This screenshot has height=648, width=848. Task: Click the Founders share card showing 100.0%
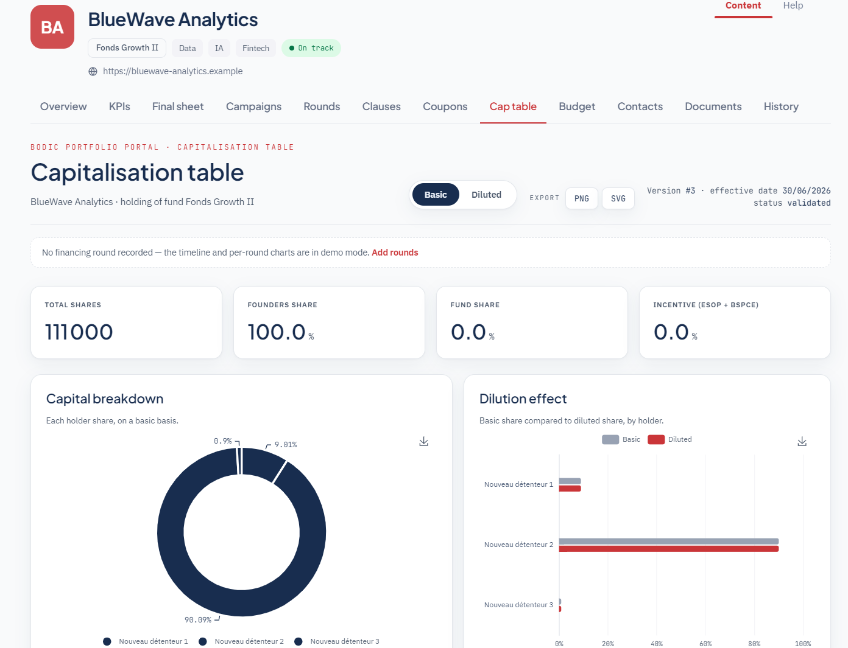point(329,322)
